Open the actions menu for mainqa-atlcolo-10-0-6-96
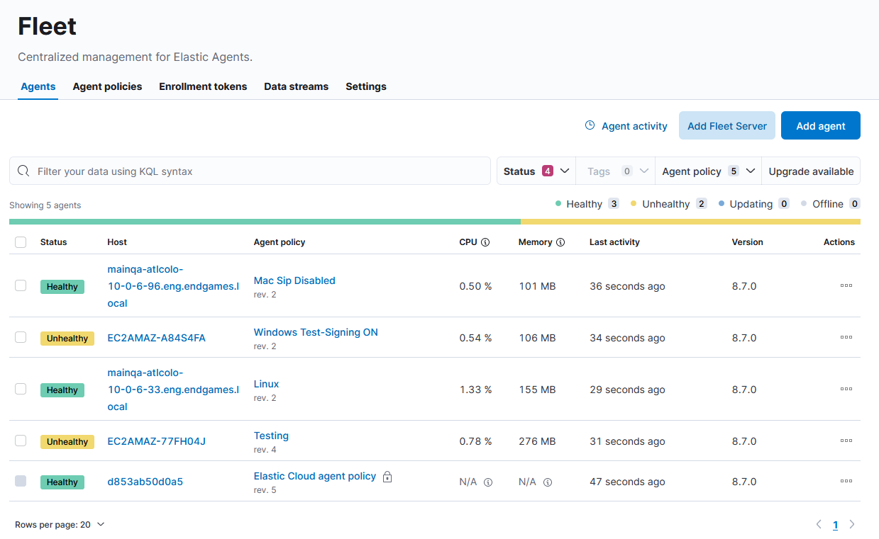The width and height of the screenshot is (879, 539). (x=846, y=285)
